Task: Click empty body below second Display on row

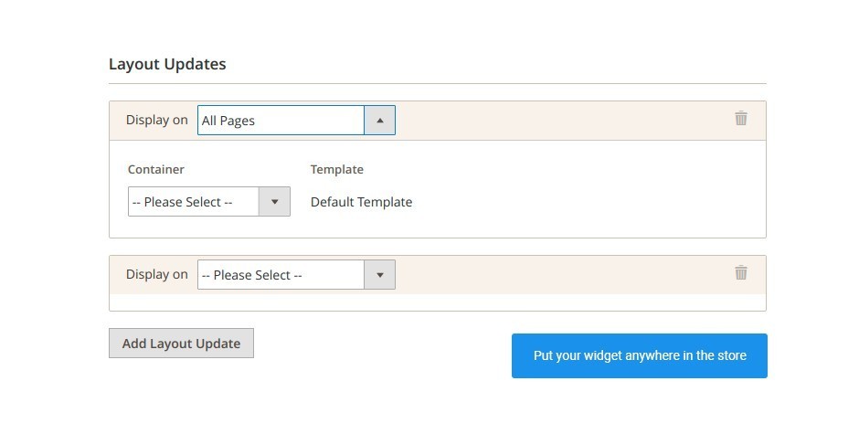Action: 438,302
